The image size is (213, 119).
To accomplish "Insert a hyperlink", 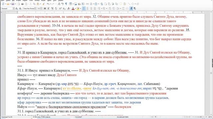I will click(x=102, y=4).
